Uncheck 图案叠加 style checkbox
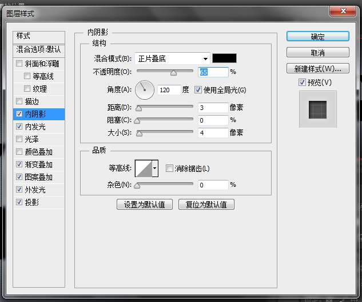This screenshot has height=302, width=362. [19, 177]
